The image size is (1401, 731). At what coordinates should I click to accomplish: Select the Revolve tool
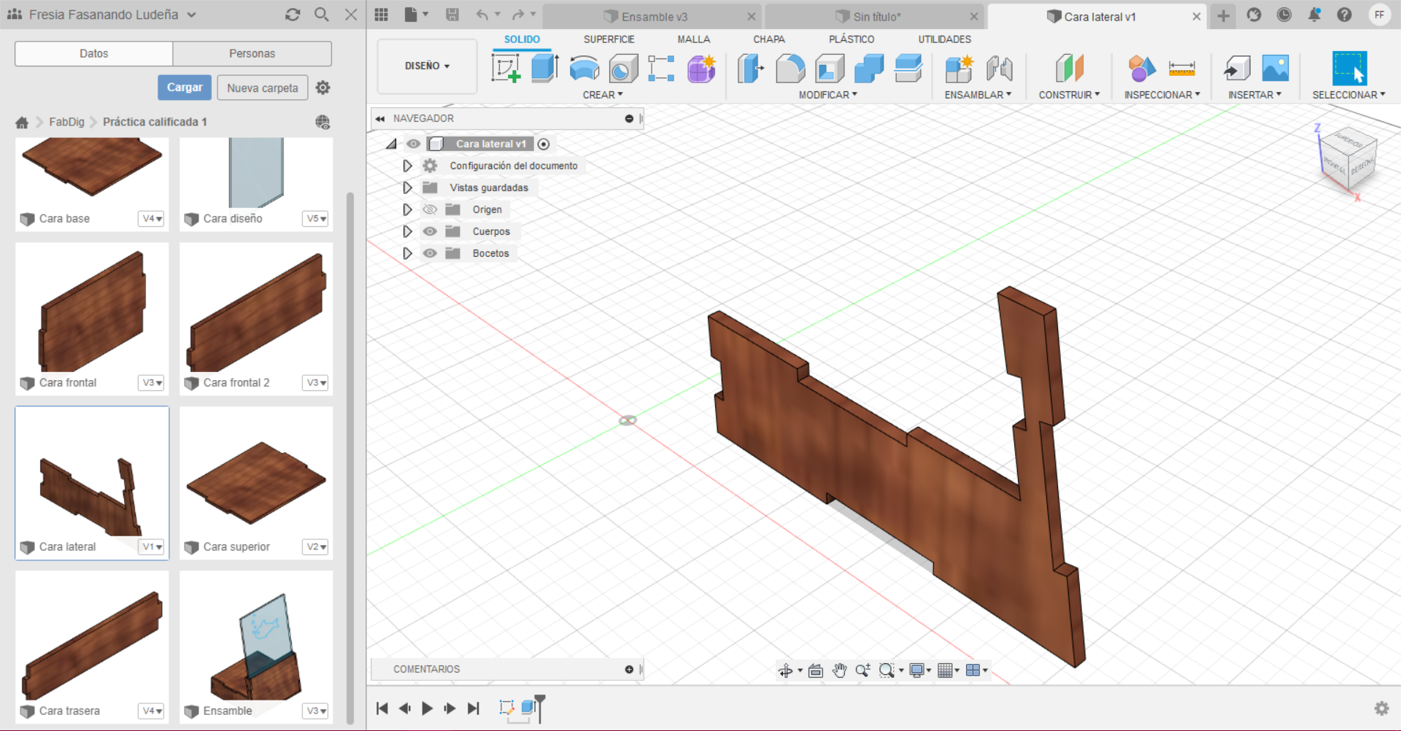584,69
